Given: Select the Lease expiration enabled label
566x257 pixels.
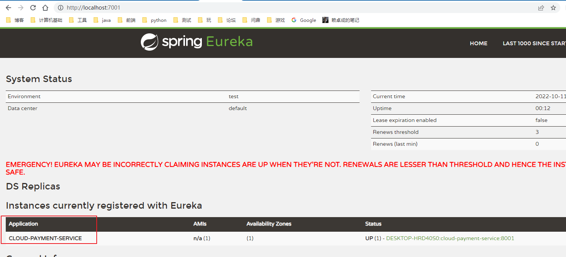Looking at the screenshot, I should coord(405,120).
